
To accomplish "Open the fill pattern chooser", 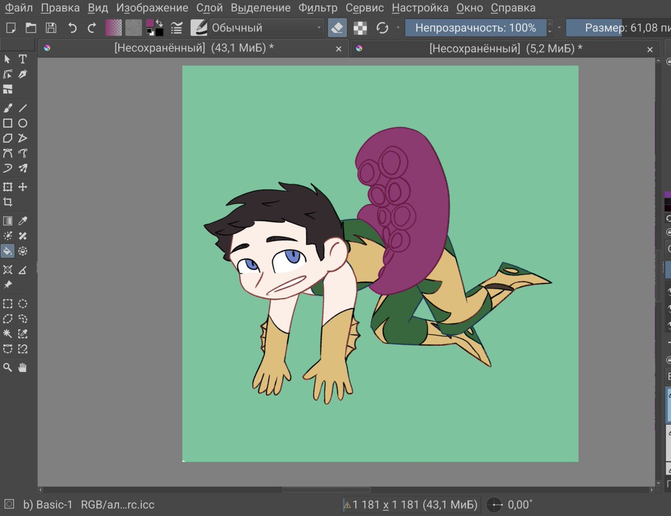I will [x=134, y=27].
